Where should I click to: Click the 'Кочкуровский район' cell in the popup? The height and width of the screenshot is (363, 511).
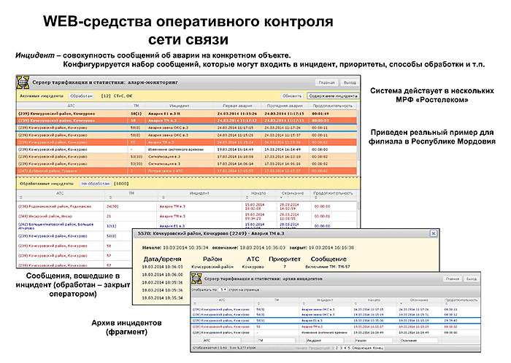point(212,267)
